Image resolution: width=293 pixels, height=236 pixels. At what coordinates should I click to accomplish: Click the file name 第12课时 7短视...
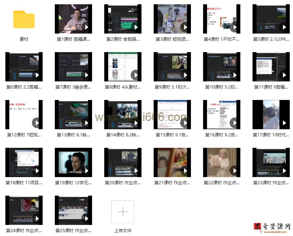[24, 135]
